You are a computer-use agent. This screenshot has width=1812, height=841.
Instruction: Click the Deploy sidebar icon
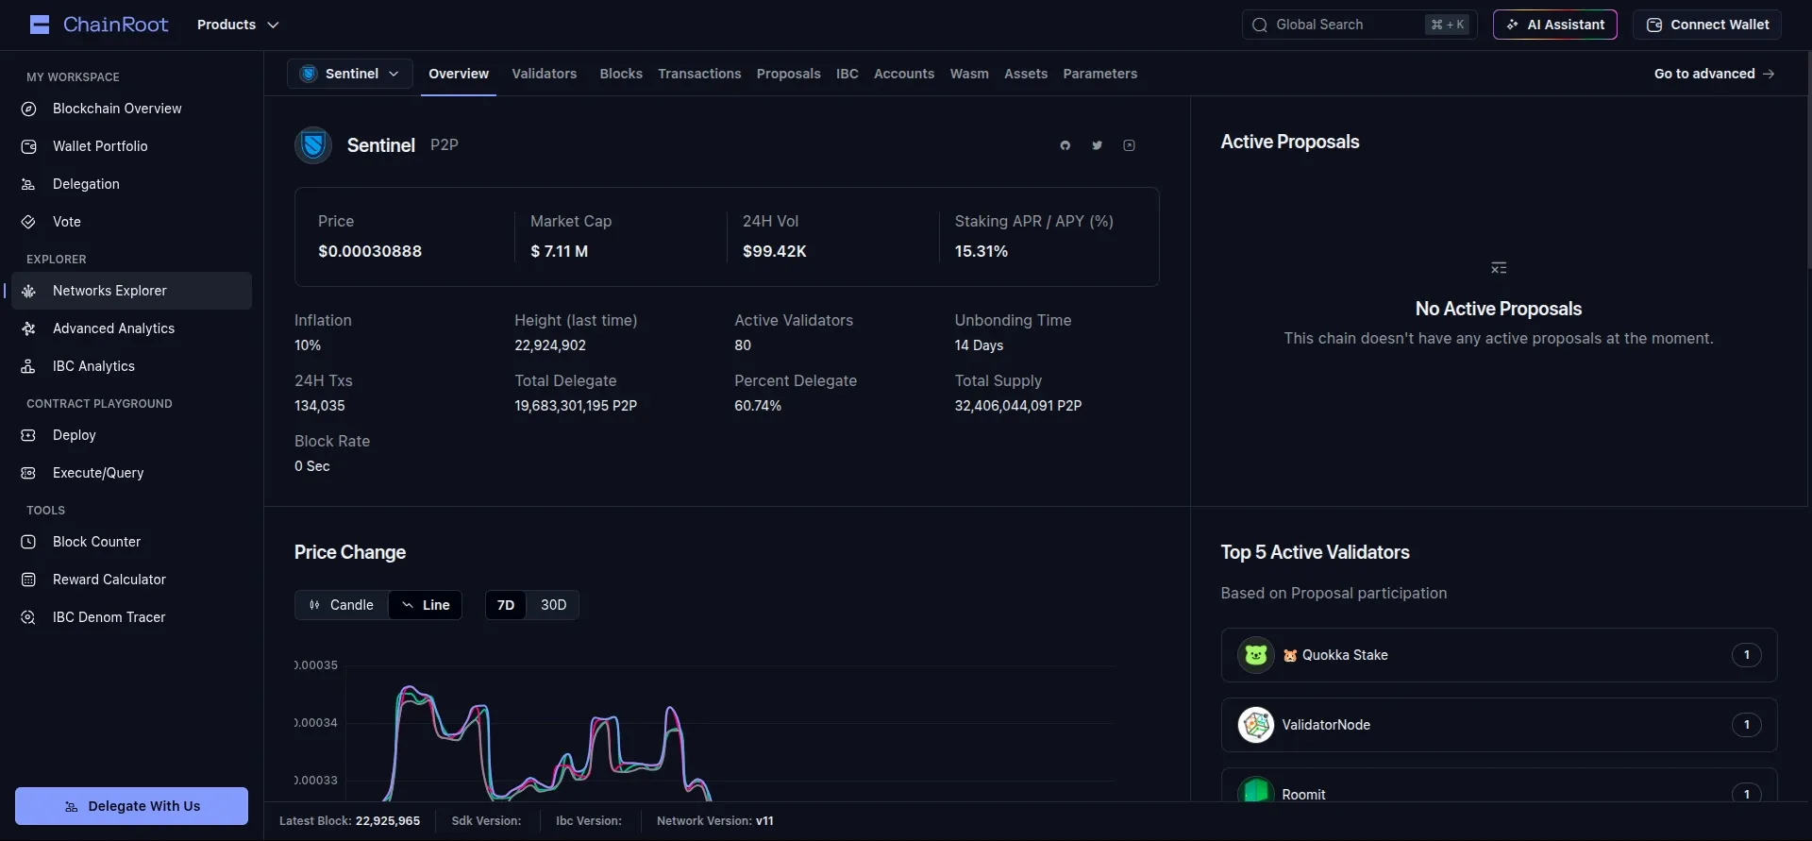click(x=28, y=435)
